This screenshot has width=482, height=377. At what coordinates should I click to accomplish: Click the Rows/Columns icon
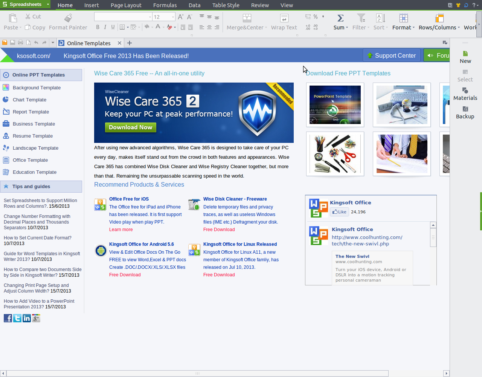[x=439, y=18]
